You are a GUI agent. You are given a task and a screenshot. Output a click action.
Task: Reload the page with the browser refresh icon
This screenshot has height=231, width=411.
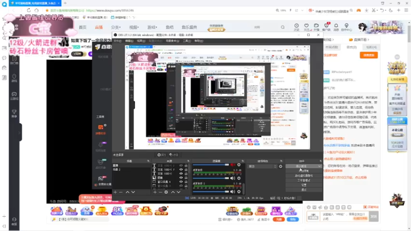click(x=29, y=10)
